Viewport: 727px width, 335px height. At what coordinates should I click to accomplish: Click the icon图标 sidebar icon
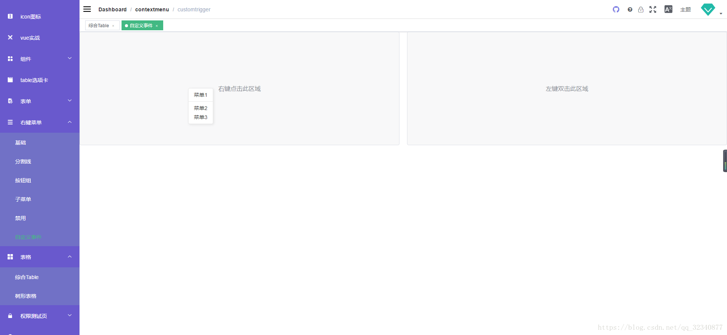[x=10, y=16]
